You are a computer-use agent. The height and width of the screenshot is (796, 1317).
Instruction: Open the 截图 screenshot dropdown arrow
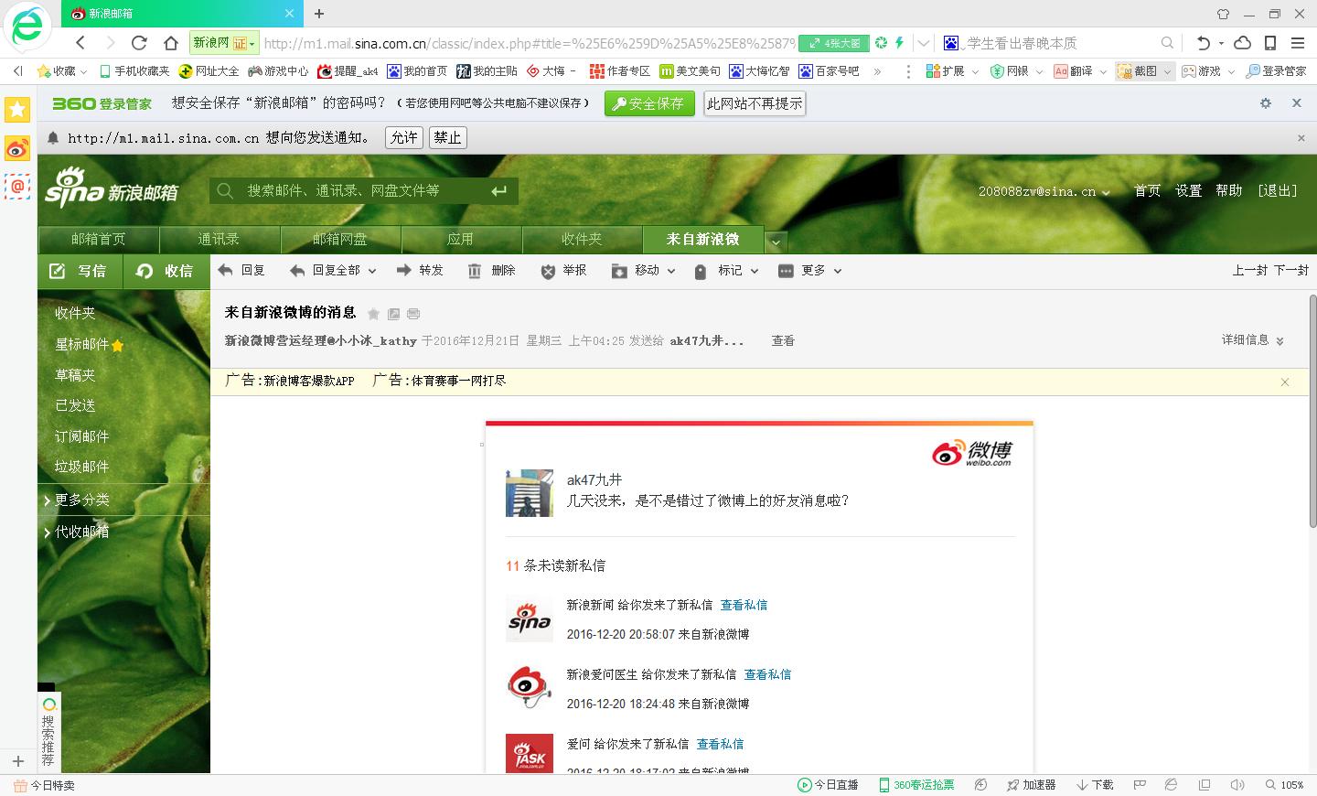pyautogui.click(x=1167, y=71)
